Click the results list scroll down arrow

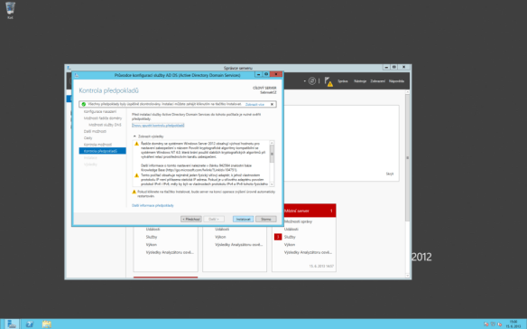click(272, 184)
